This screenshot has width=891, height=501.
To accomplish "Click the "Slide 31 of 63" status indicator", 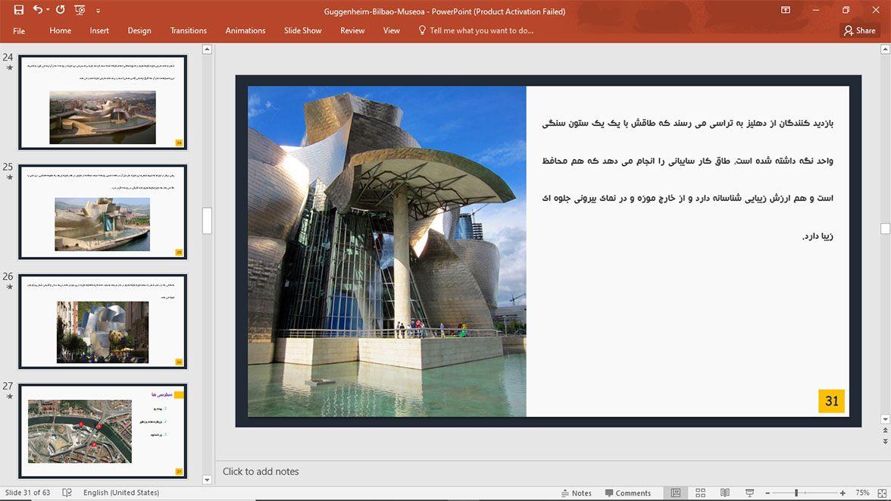I will pos(28,493).
